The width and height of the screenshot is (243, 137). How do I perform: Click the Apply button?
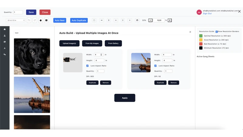tap(125, 98)
